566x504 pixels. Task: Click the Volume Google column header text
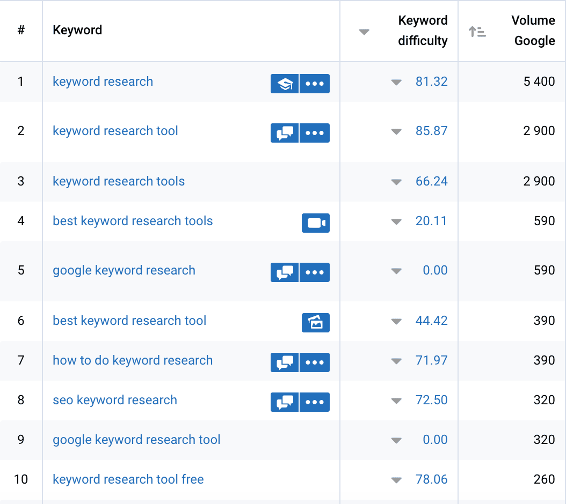click(533, 31)
